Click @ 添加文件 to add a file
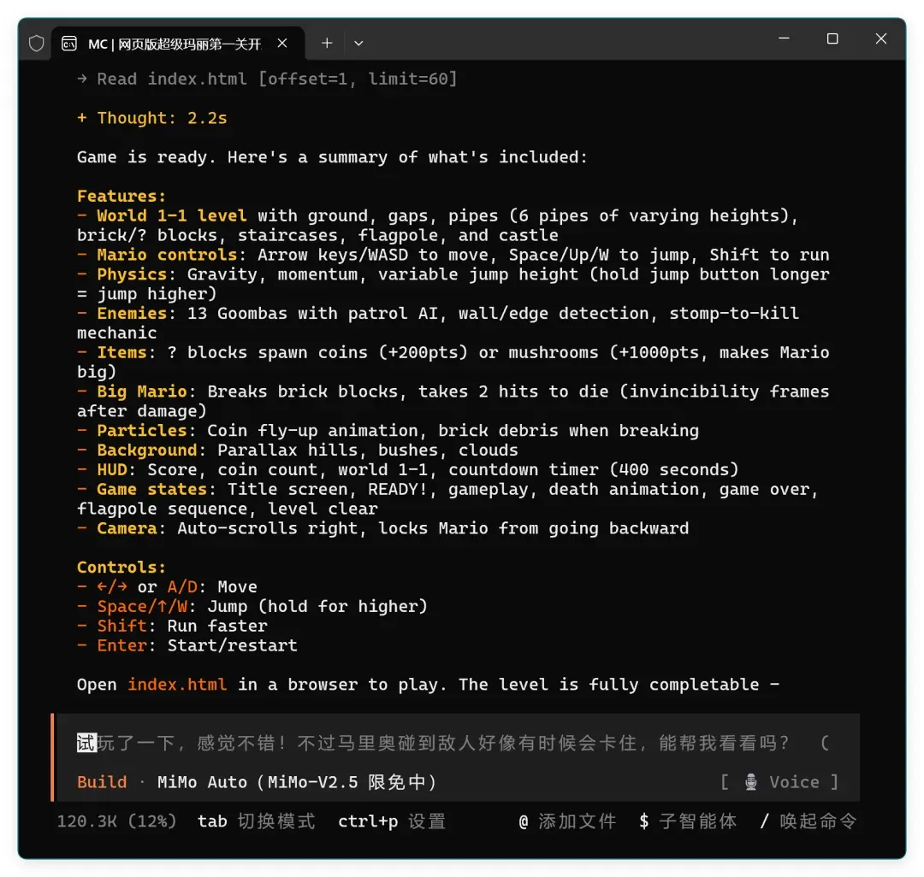This screenshot has width=924, height=877. pos(567,821)
